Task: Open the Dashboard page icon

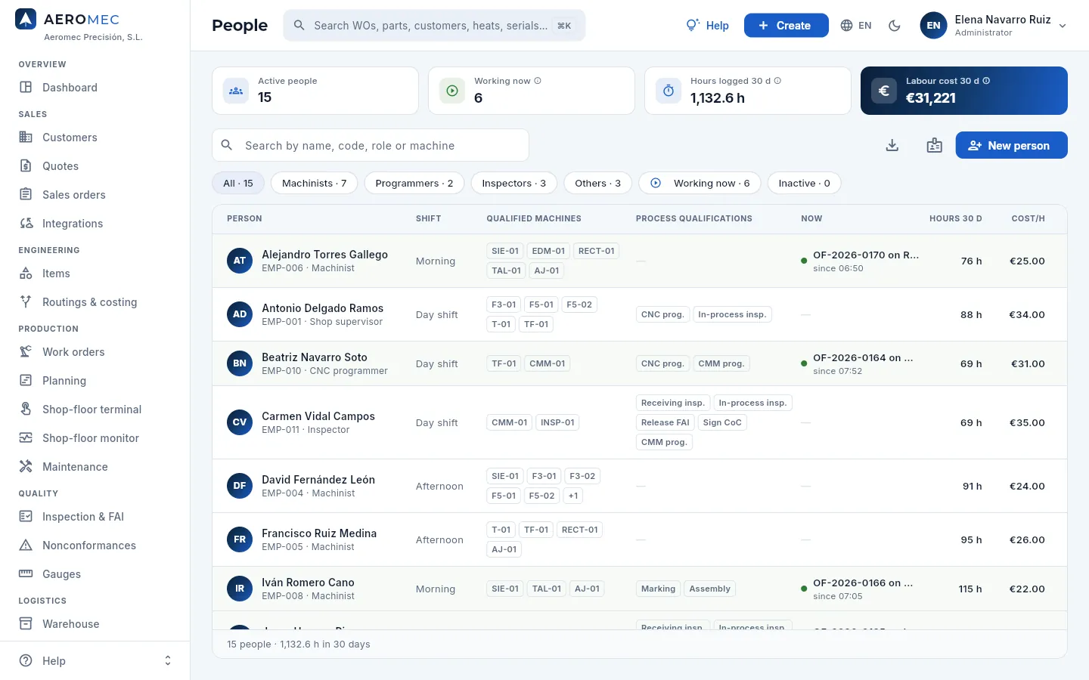Action: click(x=26, y=88)
